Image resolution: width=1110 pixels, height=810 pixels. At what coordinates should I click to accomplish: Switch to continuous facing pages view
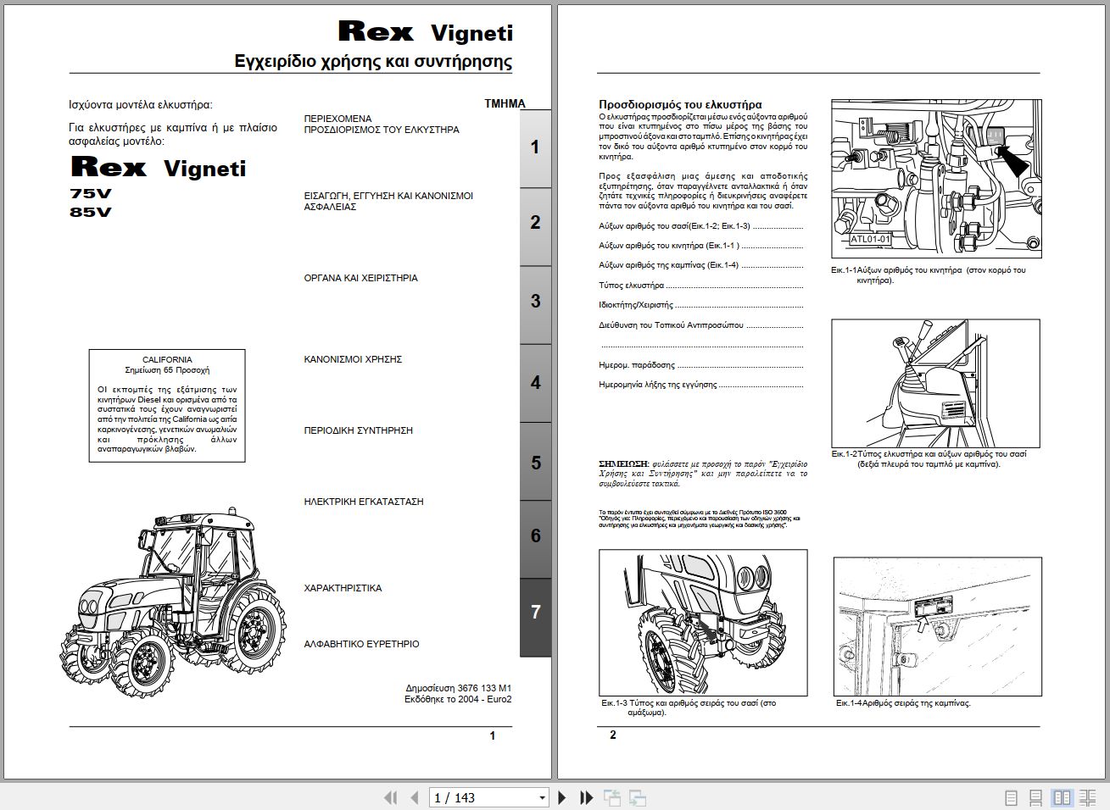tap(1087, 797)
